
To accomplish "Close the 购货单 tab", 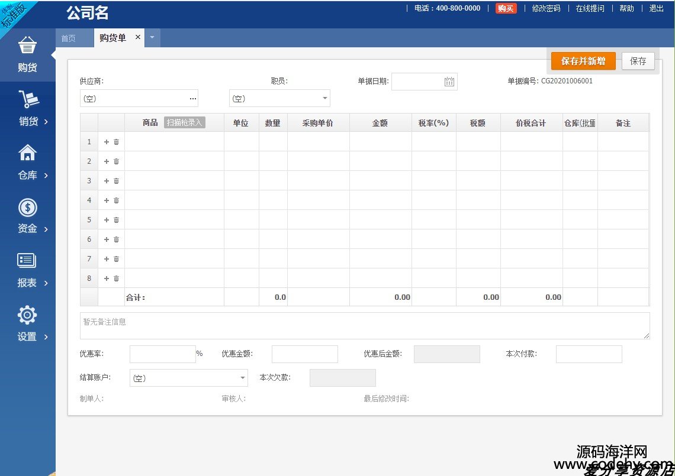I will coord(138,37).
